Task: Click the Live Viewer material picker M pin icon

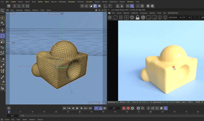Action: coord(165,17)
